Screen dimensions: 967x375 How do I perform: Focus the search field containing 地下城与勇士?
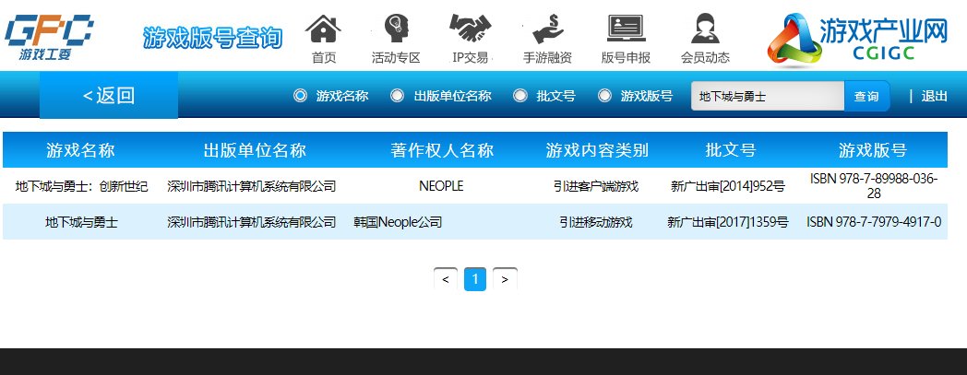(767, 96)
